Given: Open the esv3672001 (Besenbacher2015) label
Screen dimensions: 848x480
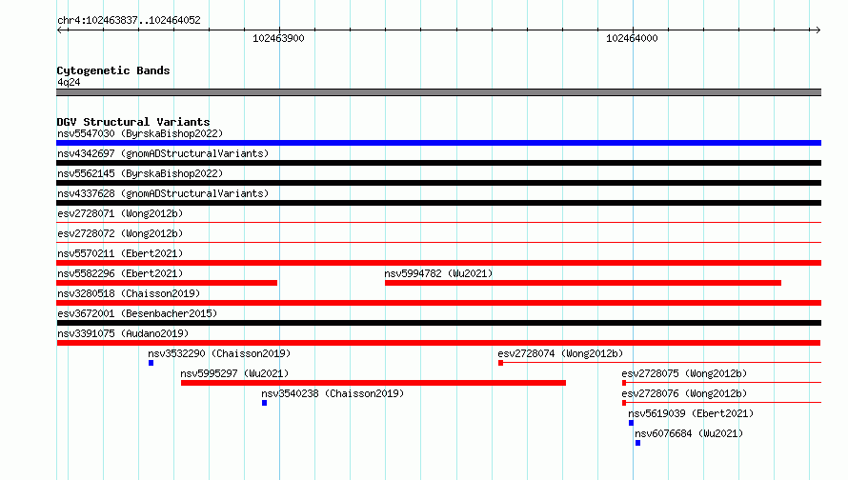Looking at the screenshot, I should (137, 313).
